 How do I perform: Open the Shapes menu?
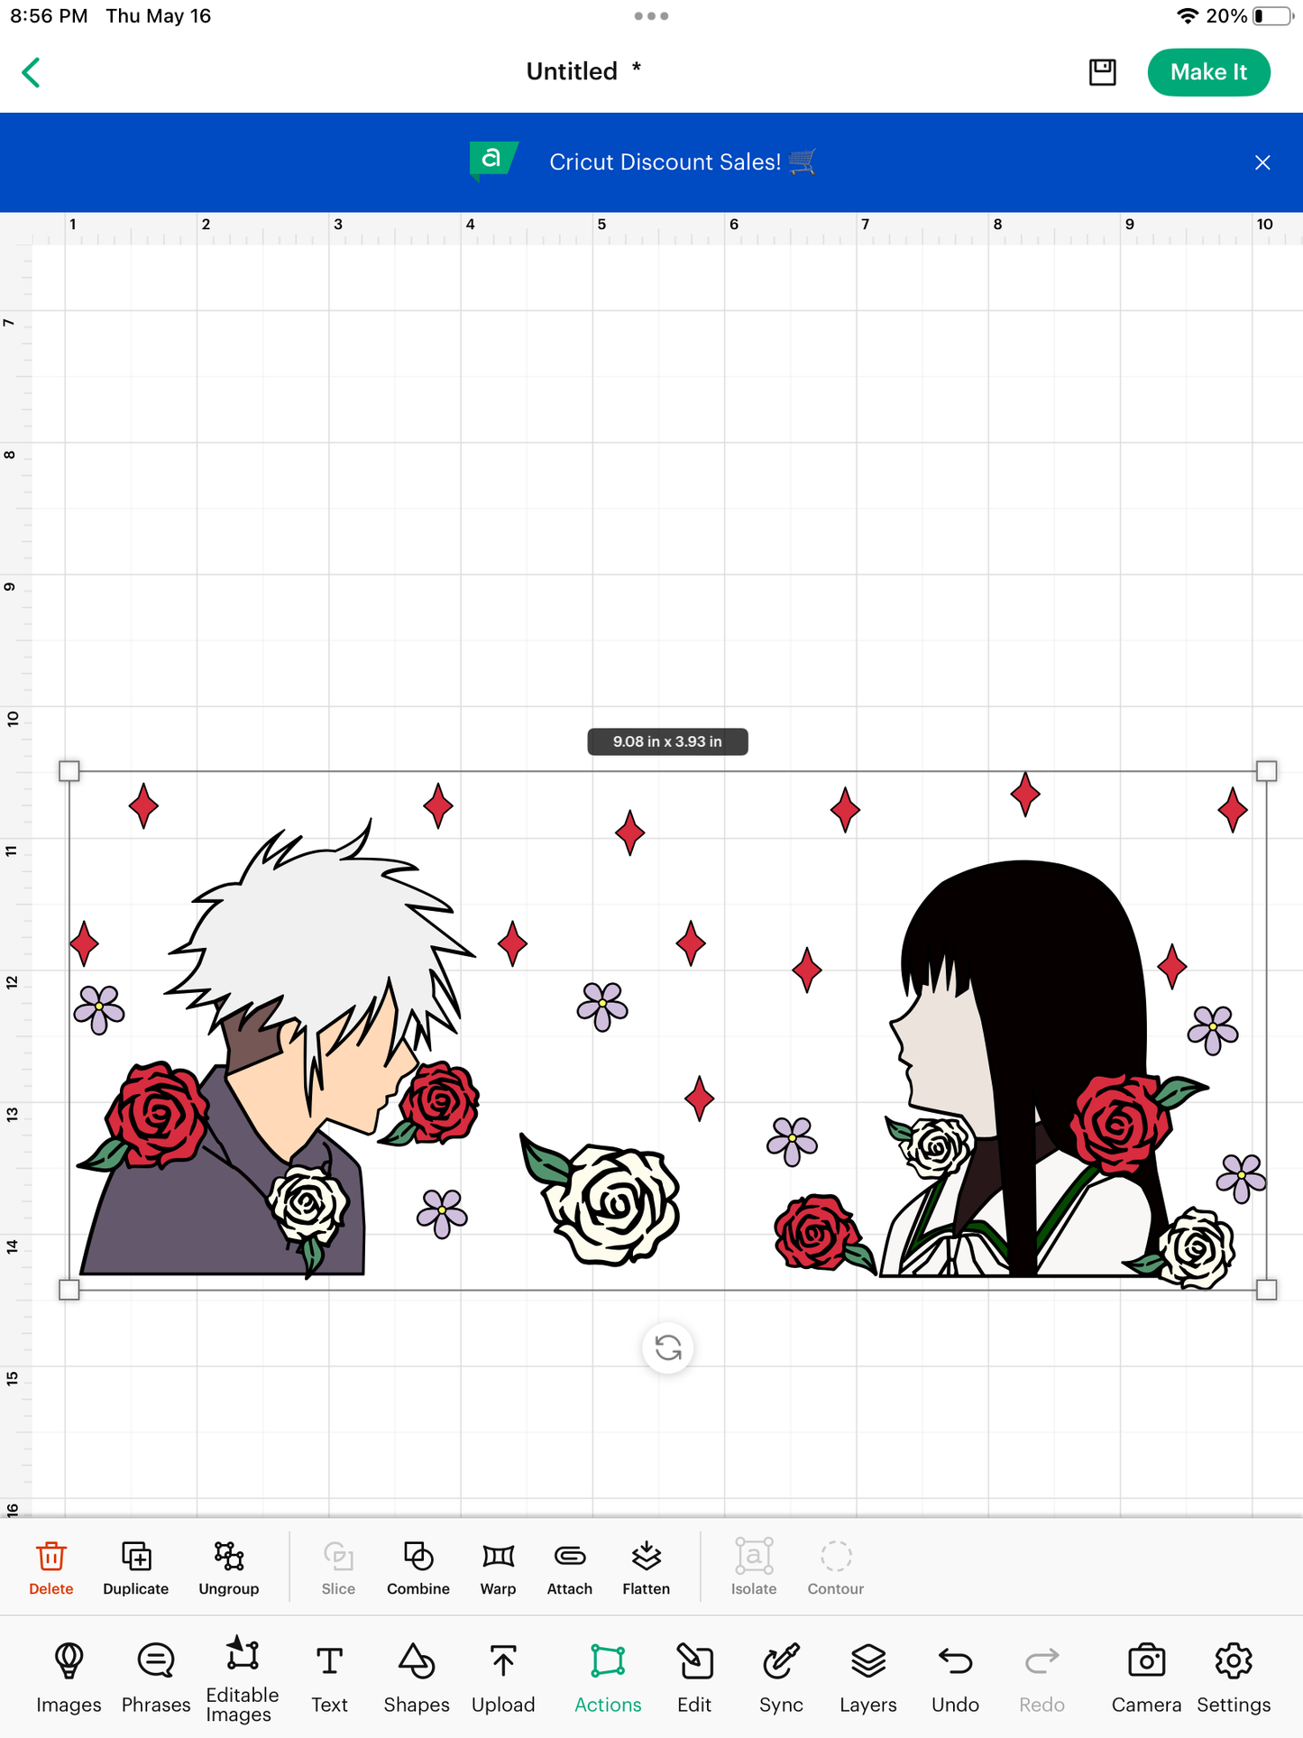click(417, 1677)
